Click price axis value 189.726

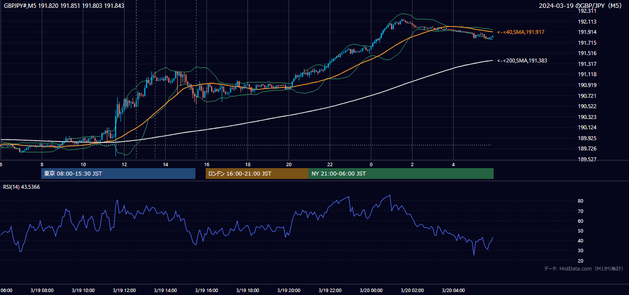pyautogui.click(x=587, y=148)
